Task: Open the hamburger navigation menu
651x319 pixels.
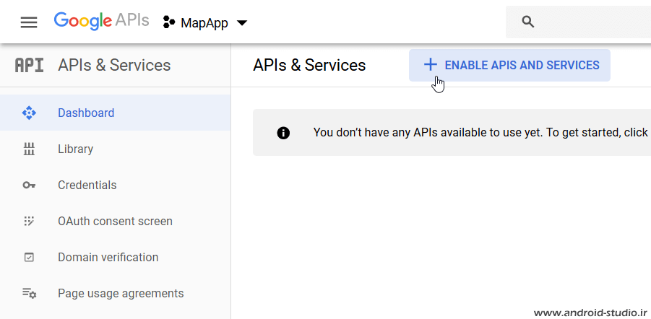Action: coord(29,22)
